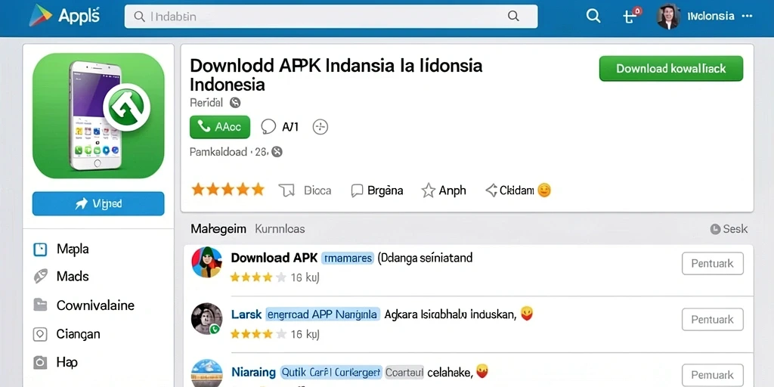Click the Dicca icon
This screenshot has height=387, width=774.
point(286,190)
